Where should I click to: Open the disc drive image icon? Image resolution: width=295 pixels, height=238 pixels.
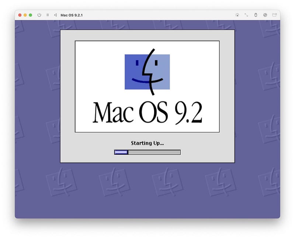point(265,15)
